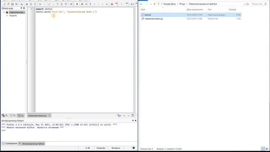Click the Copy icon in the toolbar

(31, 4)
